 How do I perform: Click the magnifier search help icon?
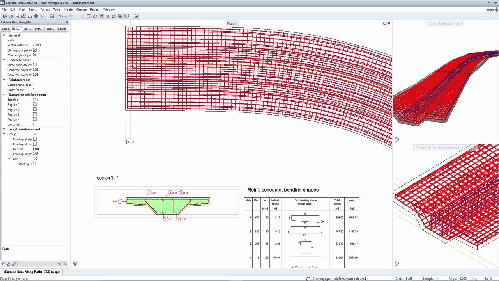click(x=136, y=16)
